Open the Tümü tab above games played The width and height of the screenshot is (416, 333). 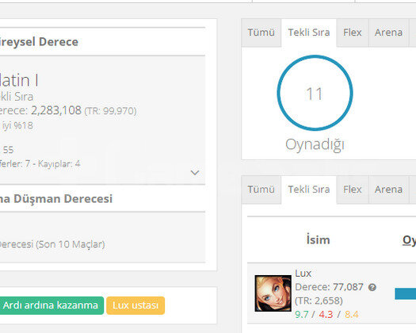tap(261, 33)
